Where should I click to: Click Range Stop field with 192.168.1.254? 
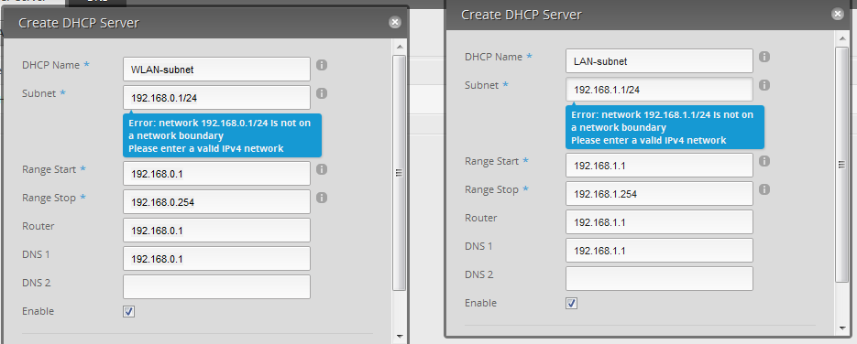click(x=660, y=194)
